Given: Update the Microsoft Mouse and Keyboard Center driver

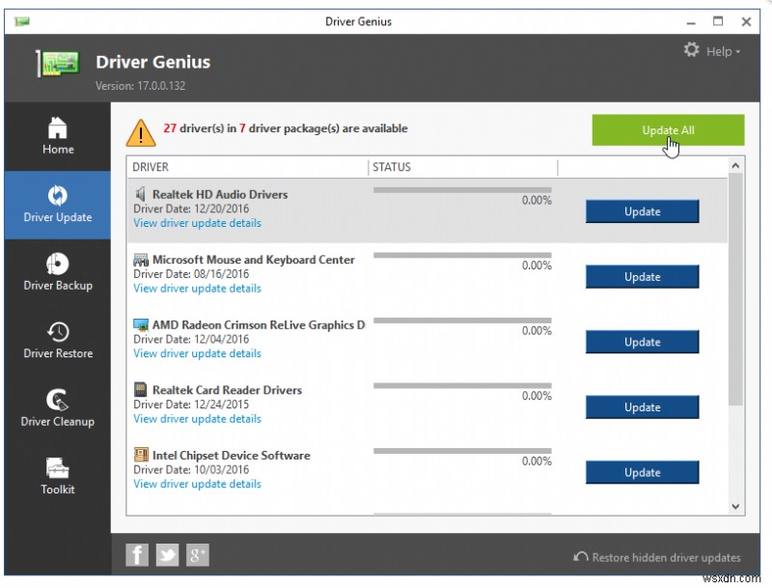Looking at the screenshot, I should click(x=642, y=277).
